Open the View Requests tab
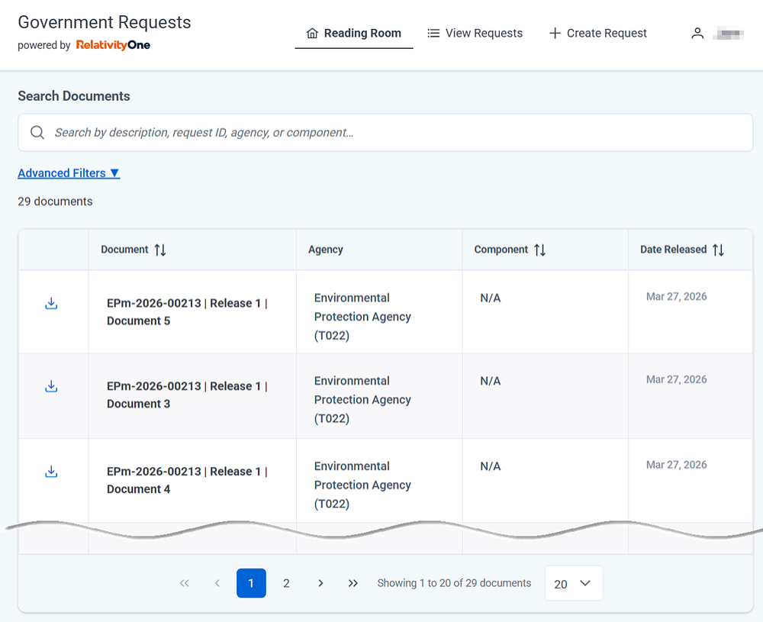The height and width of the screenshot is (622, 763). [475, 34]
